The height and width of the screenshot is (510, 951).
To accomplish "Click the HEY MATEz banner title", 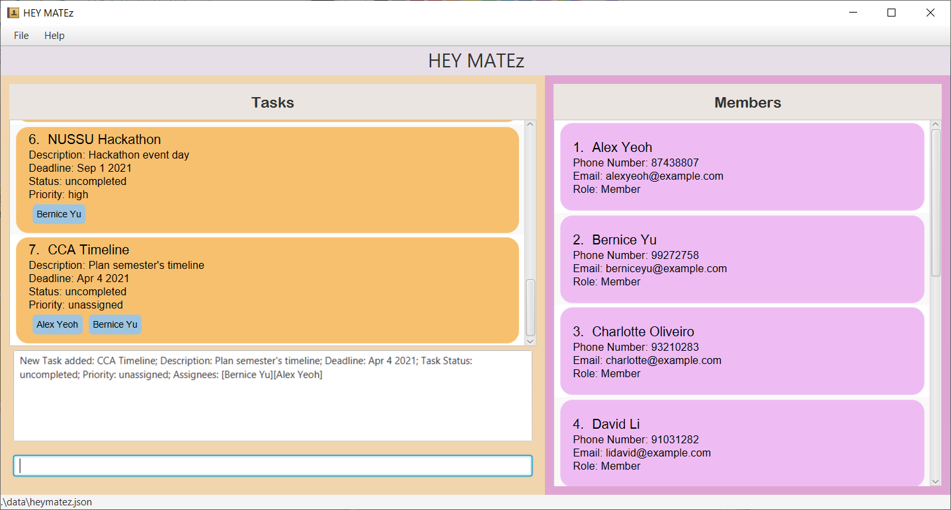I will click(475, 61).
